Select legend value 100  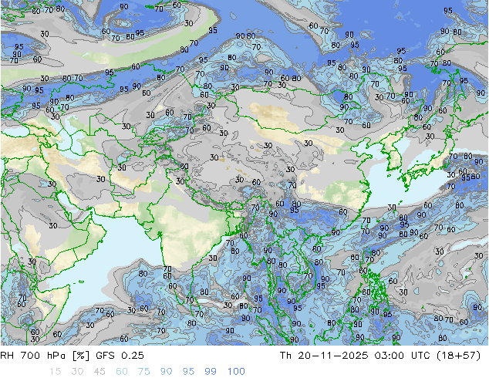(x=236, y=372)
